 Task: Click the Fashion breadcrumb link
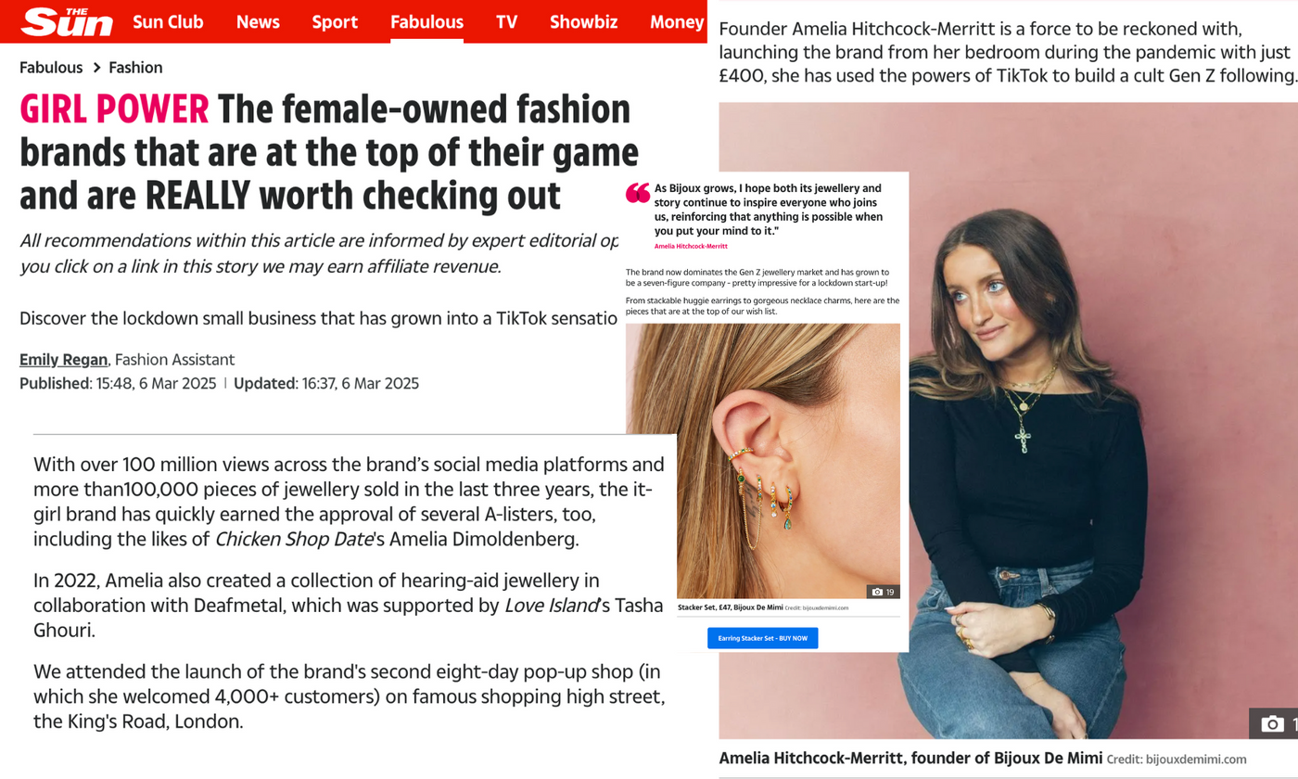tap(135, 68)
